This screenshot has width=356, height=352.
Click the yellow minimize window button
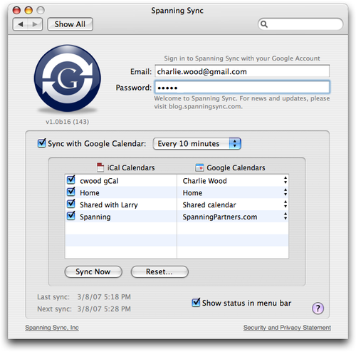tap(28, 10)
